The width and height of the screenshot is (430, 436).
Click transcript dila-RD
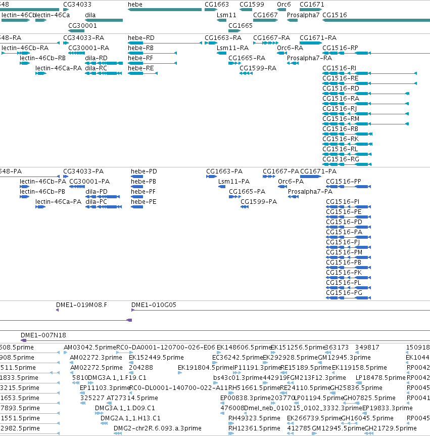(x=96, y=58)
